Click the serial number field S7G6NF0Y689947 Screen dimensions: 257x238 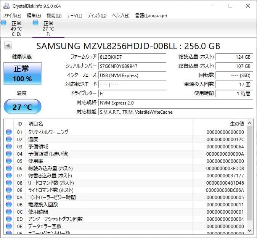pyautogui.click(x=132, y=66)
